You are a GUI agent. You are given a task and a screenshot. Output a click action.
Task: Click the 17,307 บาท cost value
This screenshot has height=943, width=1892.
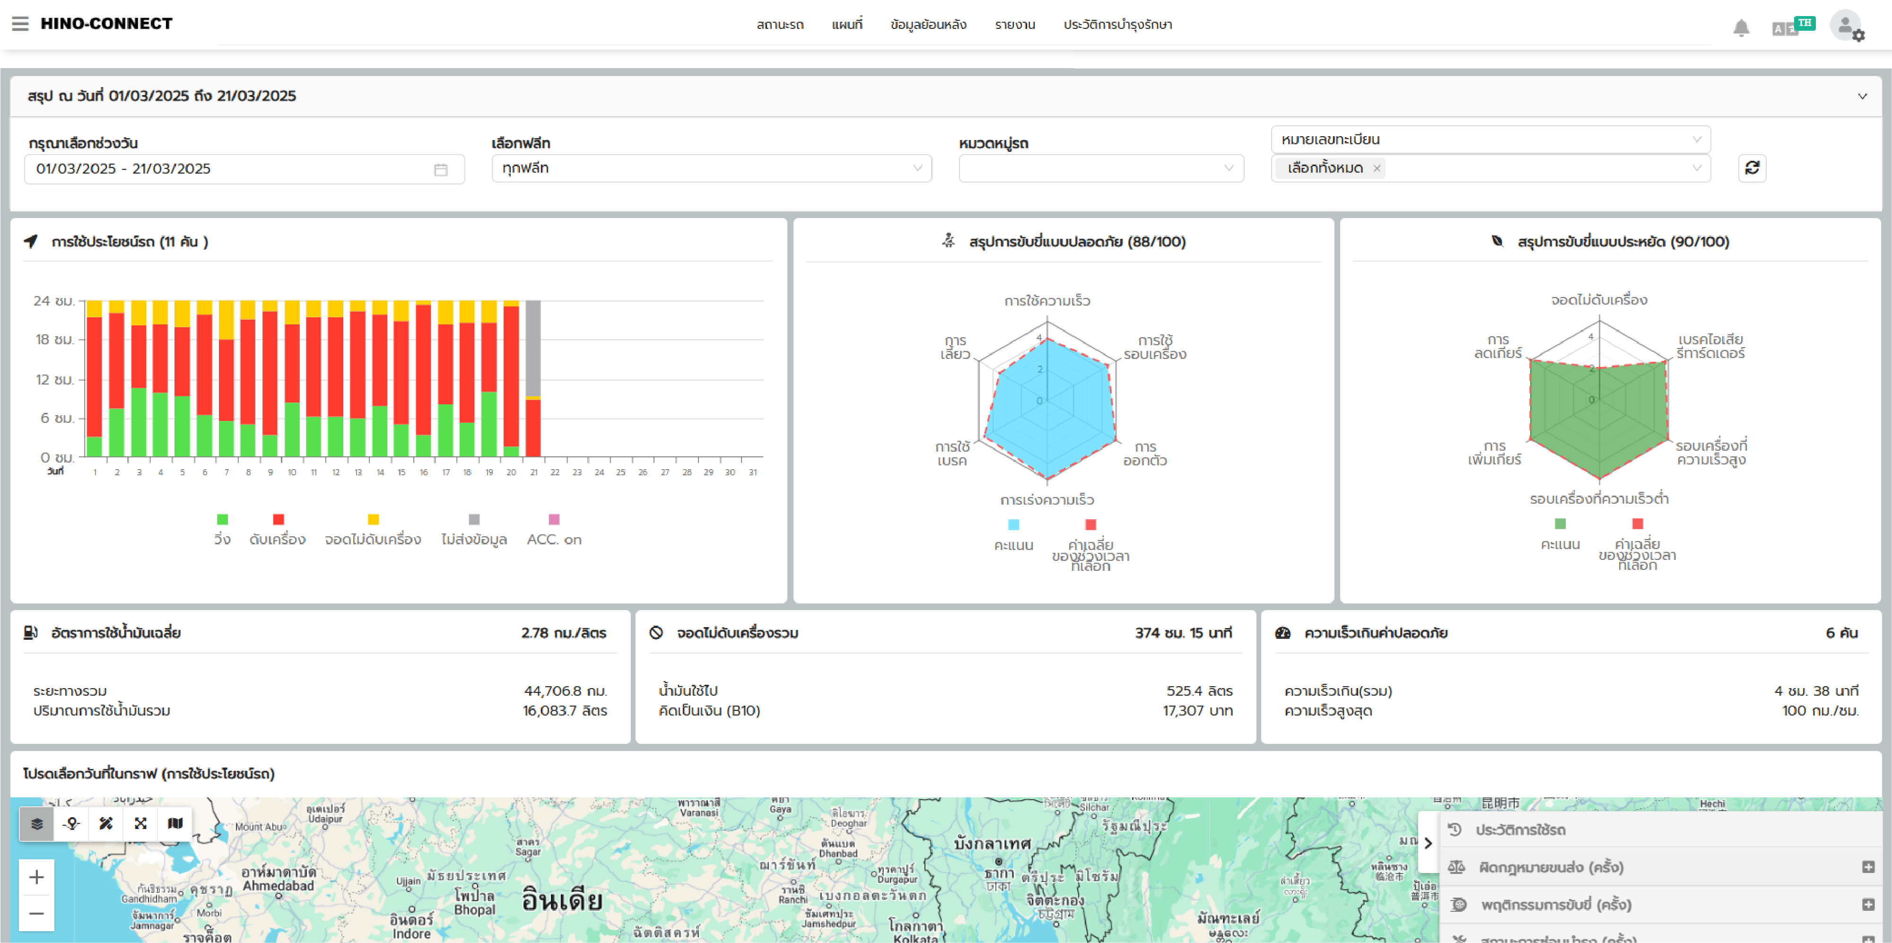coord(1197,711)
